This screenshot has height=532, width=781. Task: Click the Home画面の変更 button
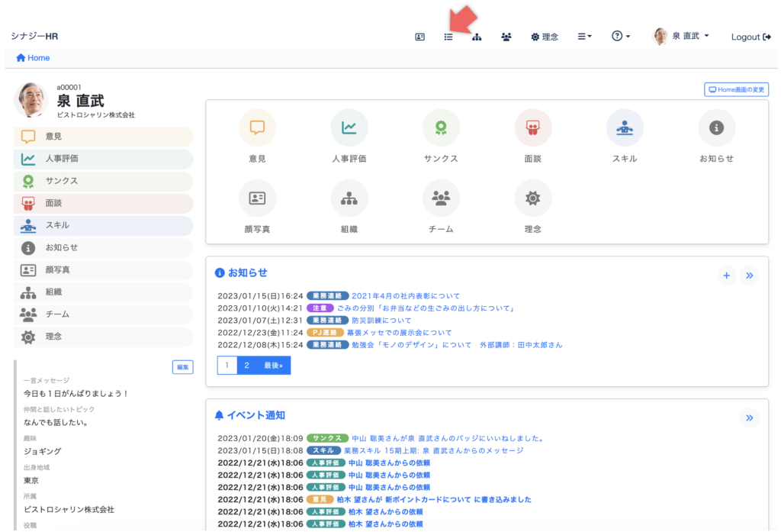(x=736, y=90)
